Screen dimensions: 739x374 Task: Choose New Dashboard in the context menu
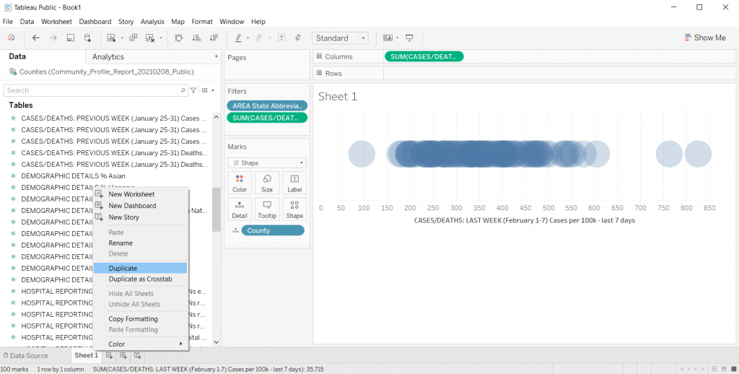[141, 206]
